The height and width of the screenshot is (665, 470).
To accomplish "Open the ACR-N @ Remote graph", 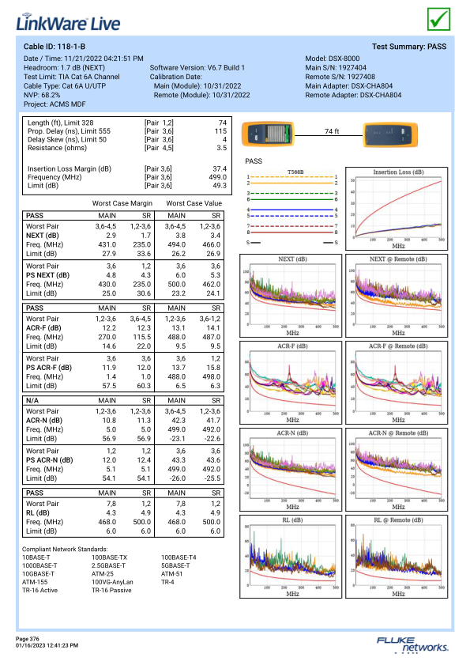I will point(397,470).
